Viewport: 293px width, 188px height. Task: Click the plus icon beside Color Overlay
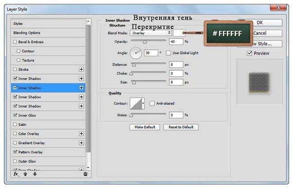[x=82, y=133]
